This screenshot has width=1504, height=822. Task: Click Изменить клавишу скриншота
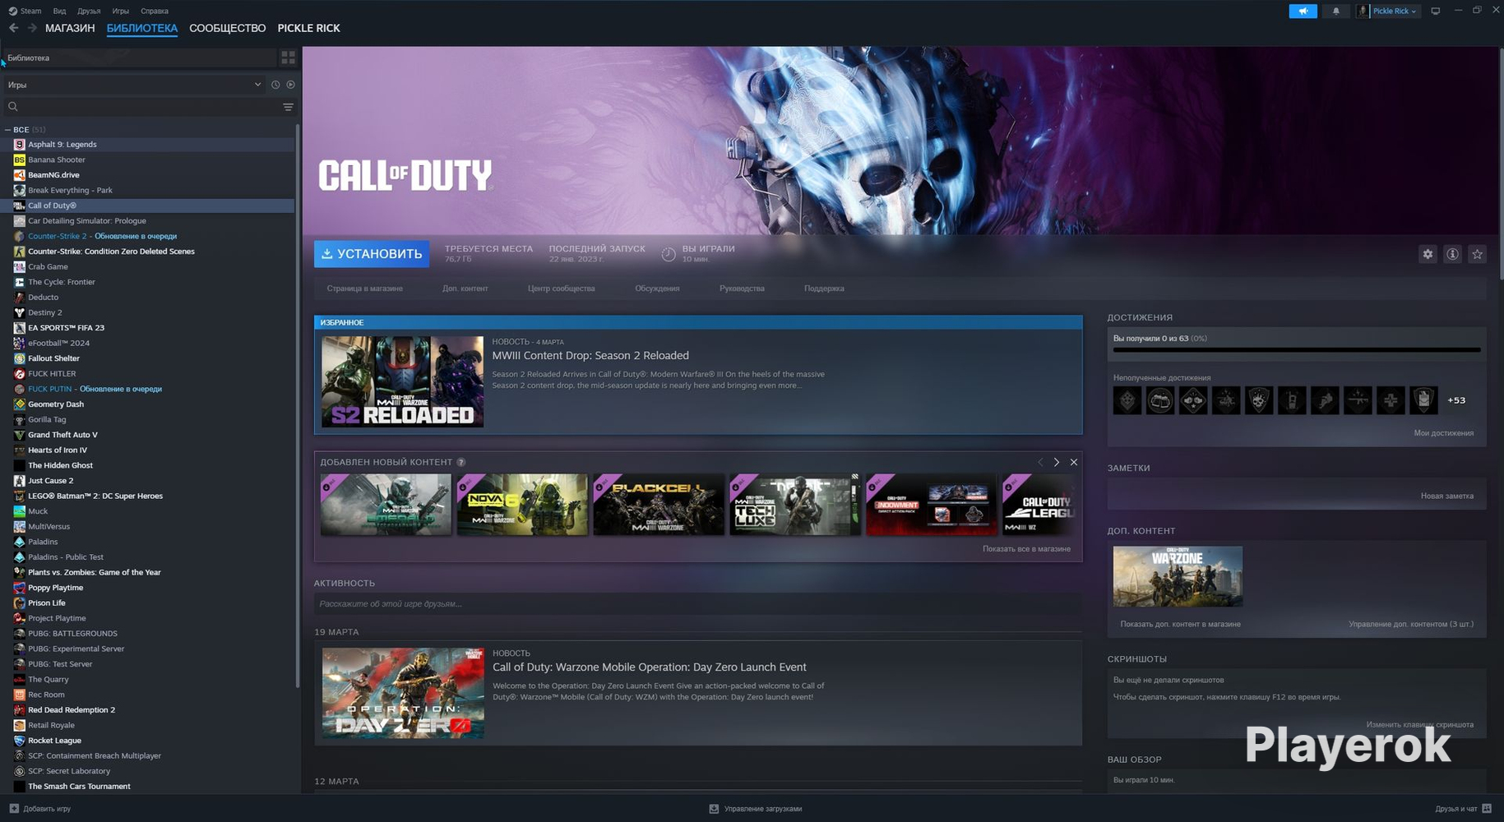[x=1420, y=724]
